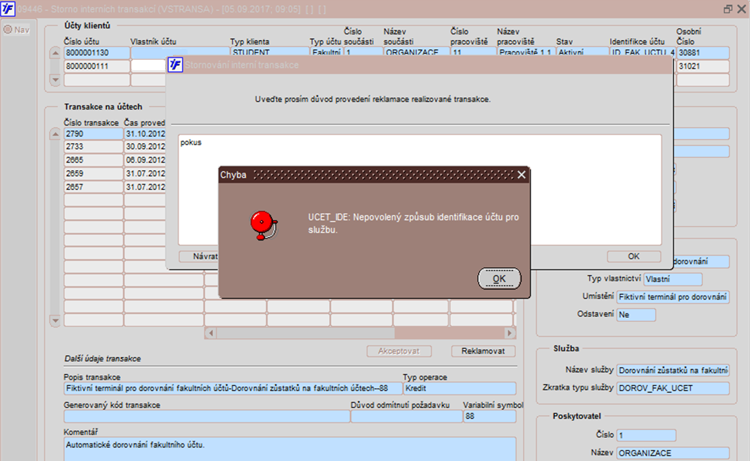Image resolution: width=750 pixels, height=461 pixels.
Task: Click OK button of the storno dialog
Action: [634, 257]
